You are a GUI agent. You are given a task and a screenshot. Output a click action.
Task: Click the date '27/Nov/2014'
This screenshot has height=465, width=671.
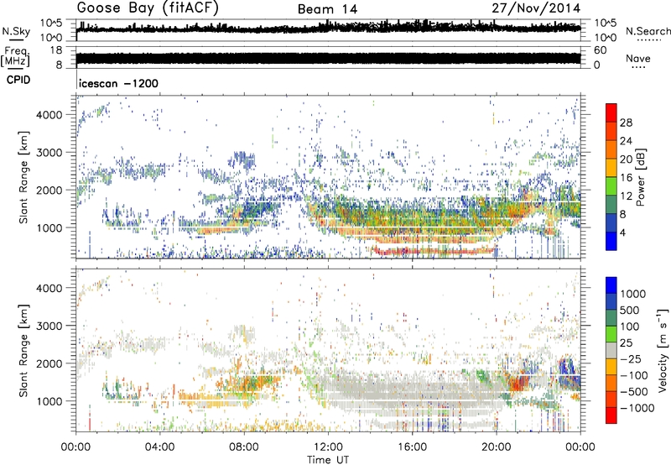[536, 8]
